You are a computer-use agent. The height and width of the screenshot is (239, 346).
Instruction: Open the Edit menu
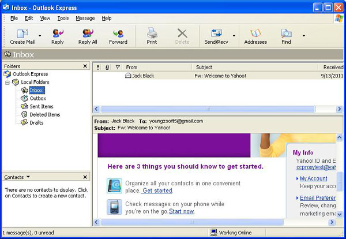click(x=29, y=18)
